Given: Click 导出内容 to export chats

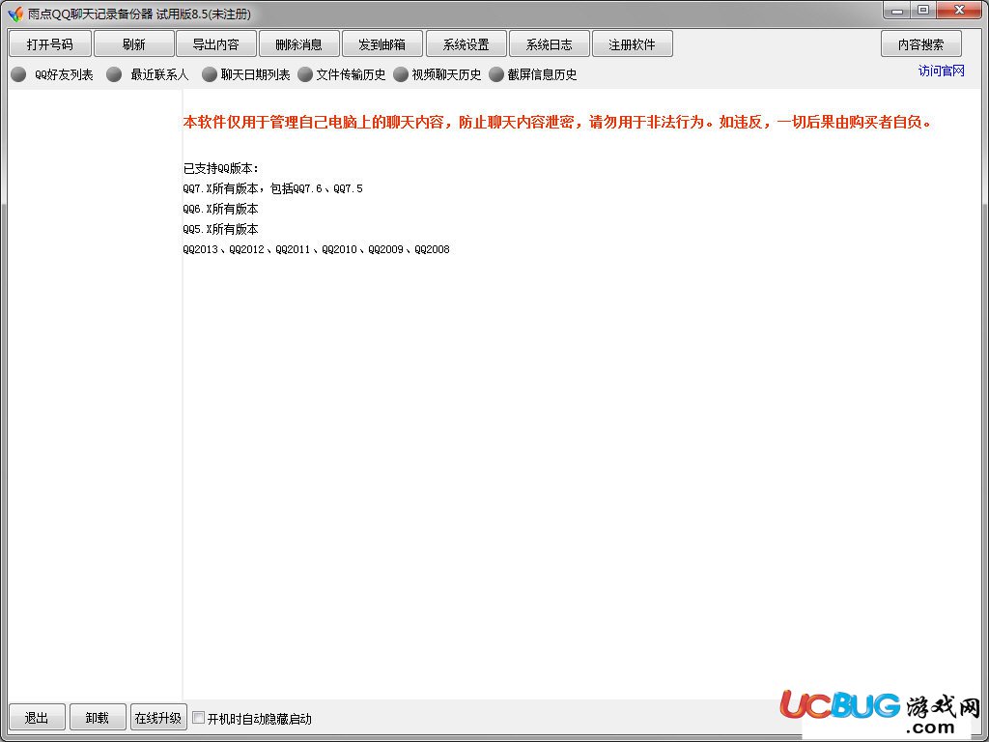Looking at the screenshot, I should (x=216, y=44).
